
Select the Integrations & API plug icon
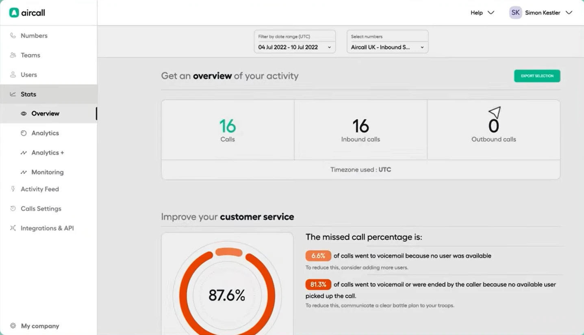(13, 228)
